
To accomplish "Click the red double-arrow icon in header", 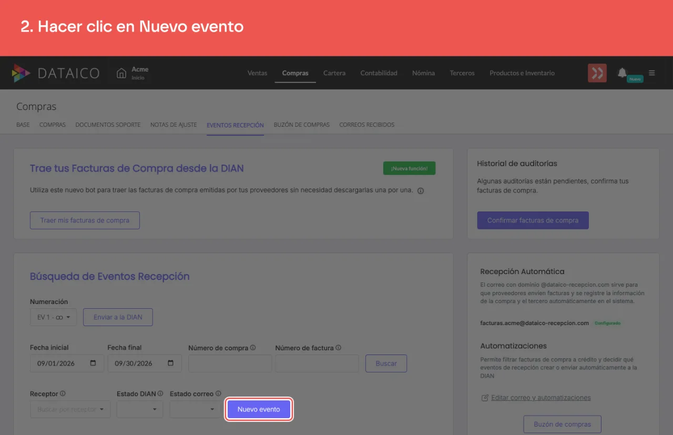I will [597, 73].
